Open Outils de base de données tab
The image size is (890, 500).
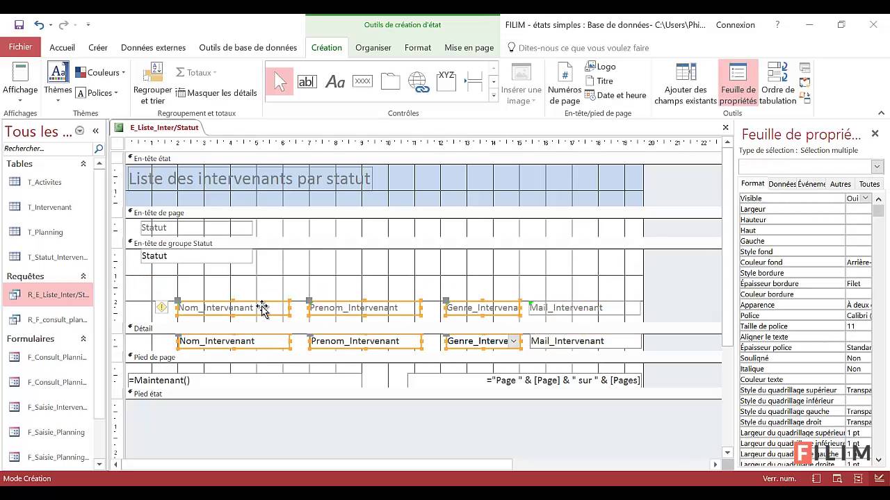(248, 48)
